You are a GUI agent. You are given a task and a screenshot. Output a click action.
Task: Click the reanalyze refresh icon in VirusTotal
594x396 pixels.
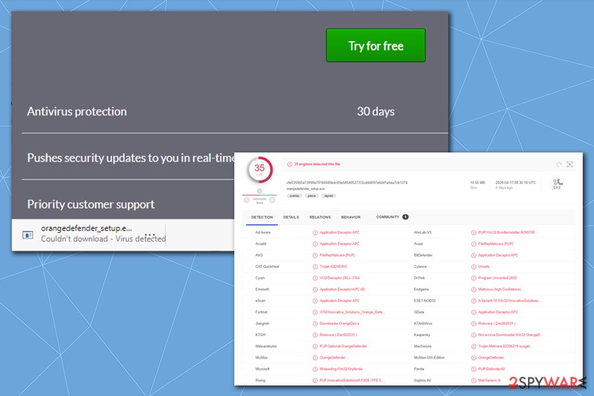[559, 164]
